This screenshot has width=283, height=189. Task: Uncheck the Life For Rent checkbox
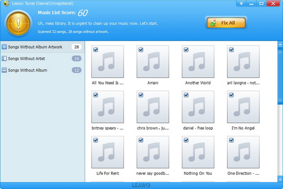point(96,140)
